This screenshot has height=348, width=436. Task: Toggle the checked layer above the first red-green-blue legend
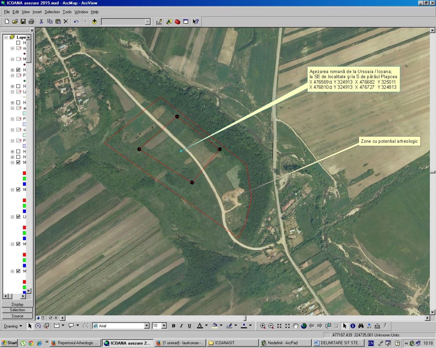18,162
